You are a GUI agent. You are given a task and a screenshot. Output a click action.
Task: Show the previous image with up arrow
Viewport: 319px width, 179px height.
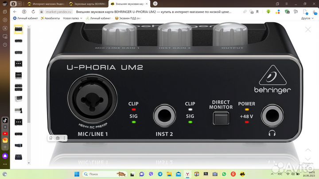click(308, 150)
